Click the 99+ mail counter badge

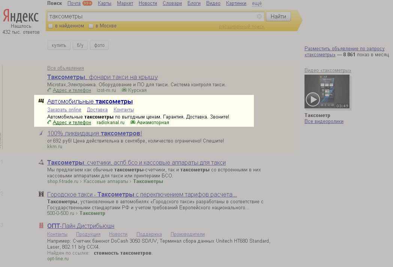click(87, 3)
